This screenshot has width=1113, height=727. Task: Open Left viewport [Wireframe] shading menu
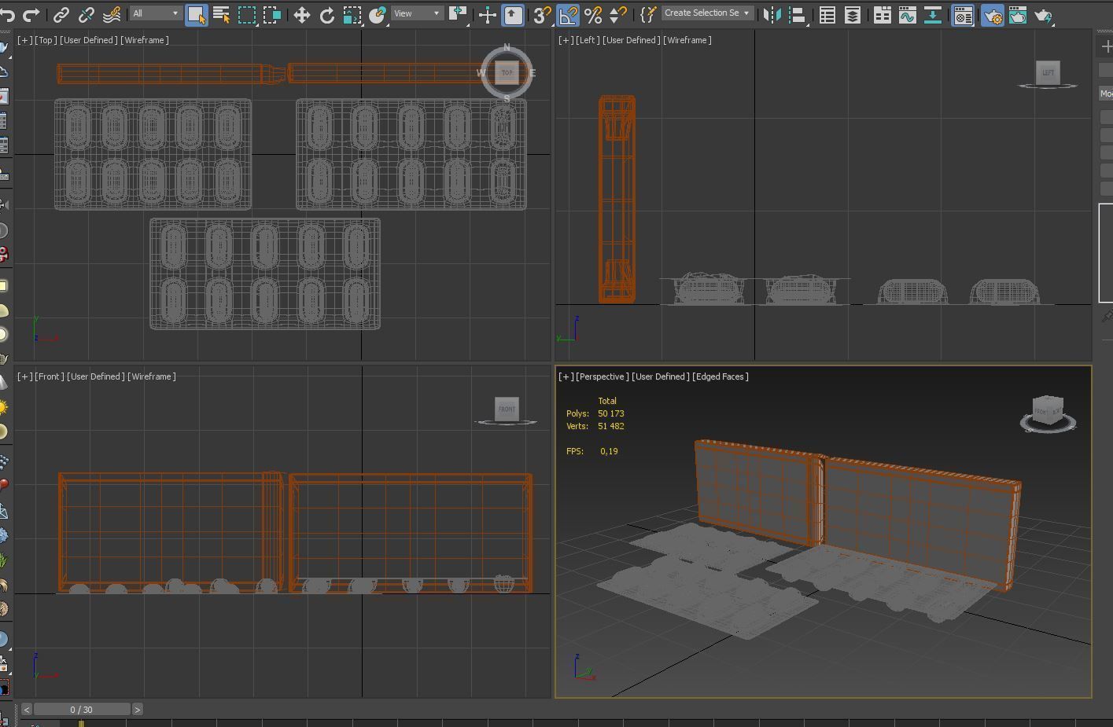click(687, 40)
